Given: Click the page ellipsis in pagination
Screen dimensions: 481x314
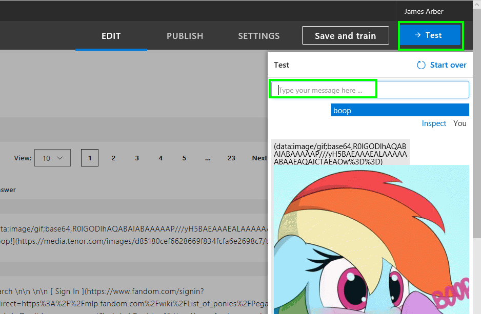Looking at the screenshot, I should tap(208, 158).
